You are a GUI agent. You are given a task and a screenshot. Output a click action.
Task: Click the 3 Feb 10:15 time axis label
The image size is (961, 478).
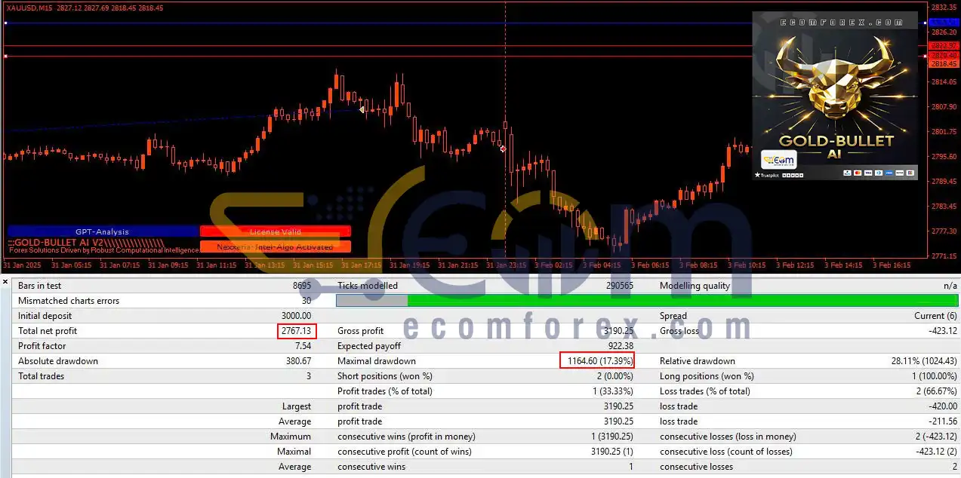[747, 265]
